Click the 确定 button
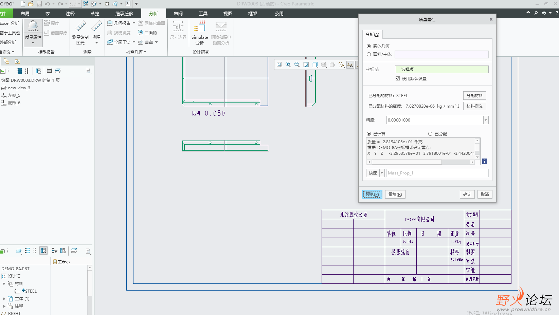 [467, 194]
